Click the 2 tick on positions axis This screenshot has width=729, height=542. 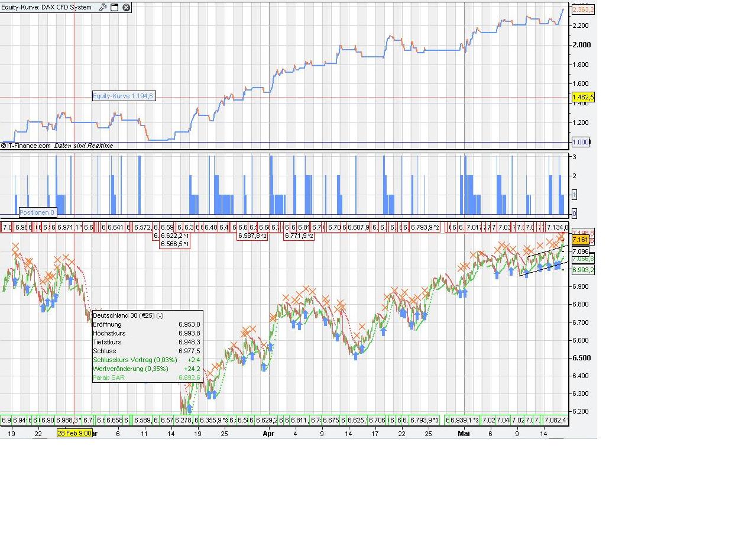click(x=574, y=176)
